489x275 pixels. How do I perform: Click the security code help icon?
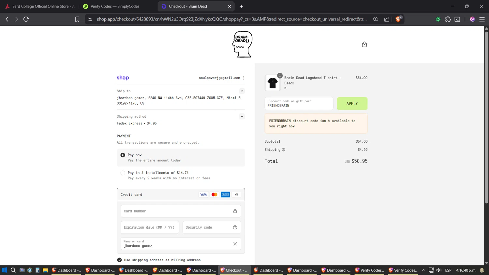coord(235,227)
